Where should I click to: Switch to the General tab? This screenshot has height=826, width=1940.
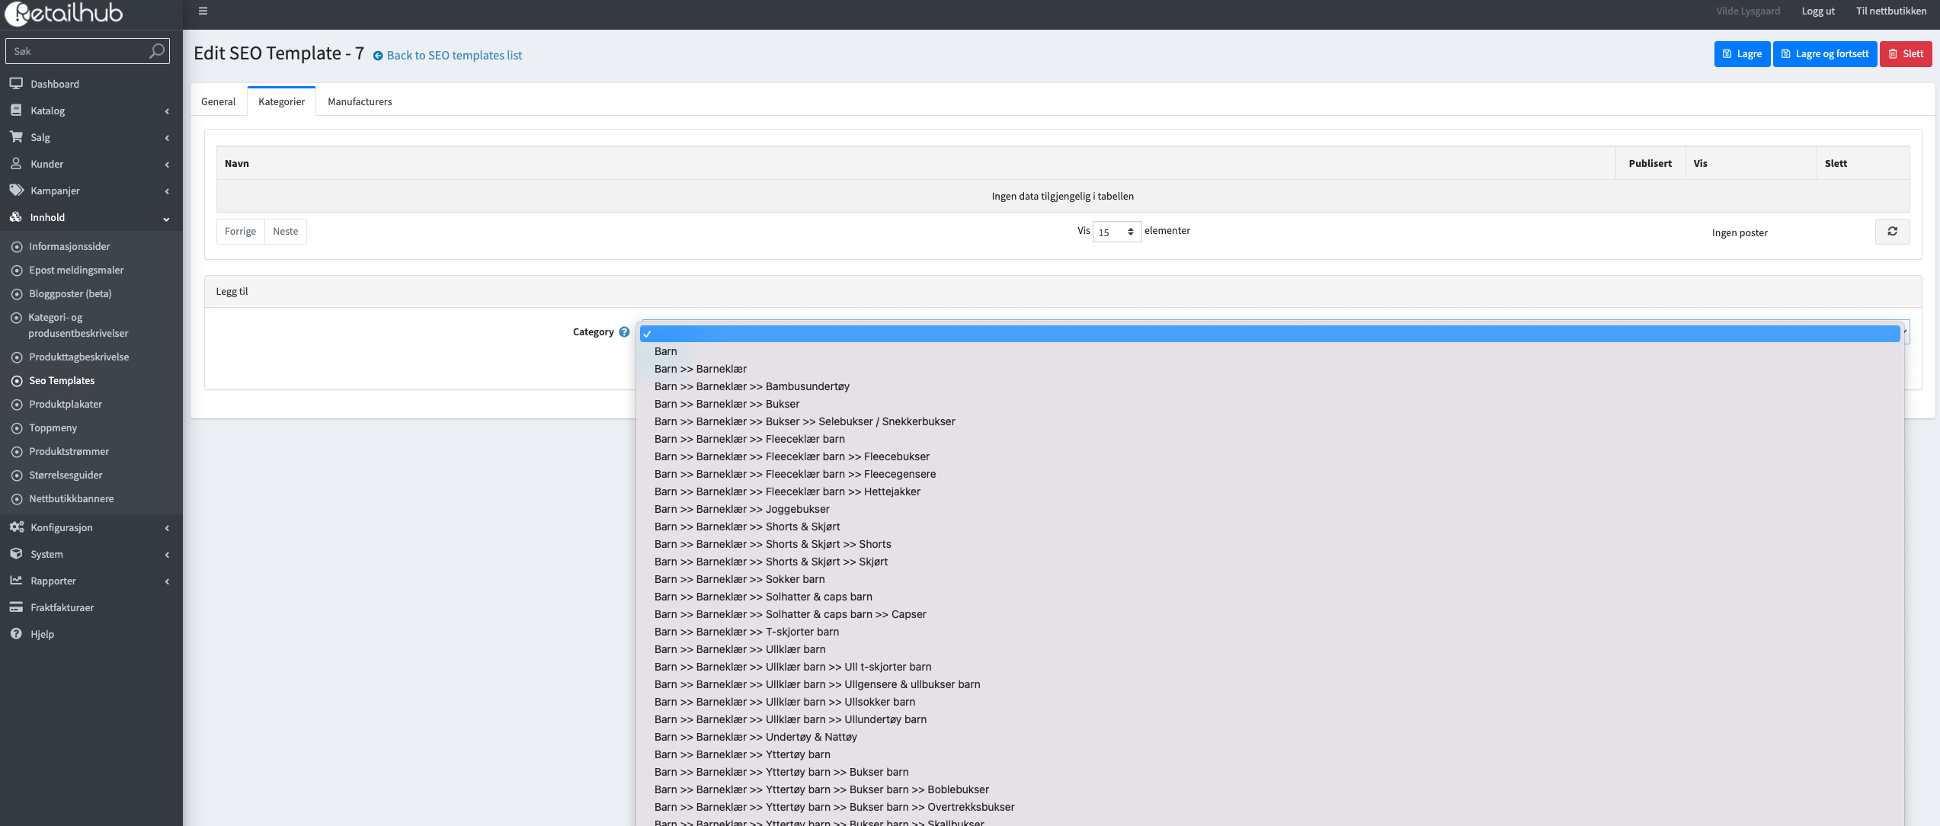[x=218, y=101]
